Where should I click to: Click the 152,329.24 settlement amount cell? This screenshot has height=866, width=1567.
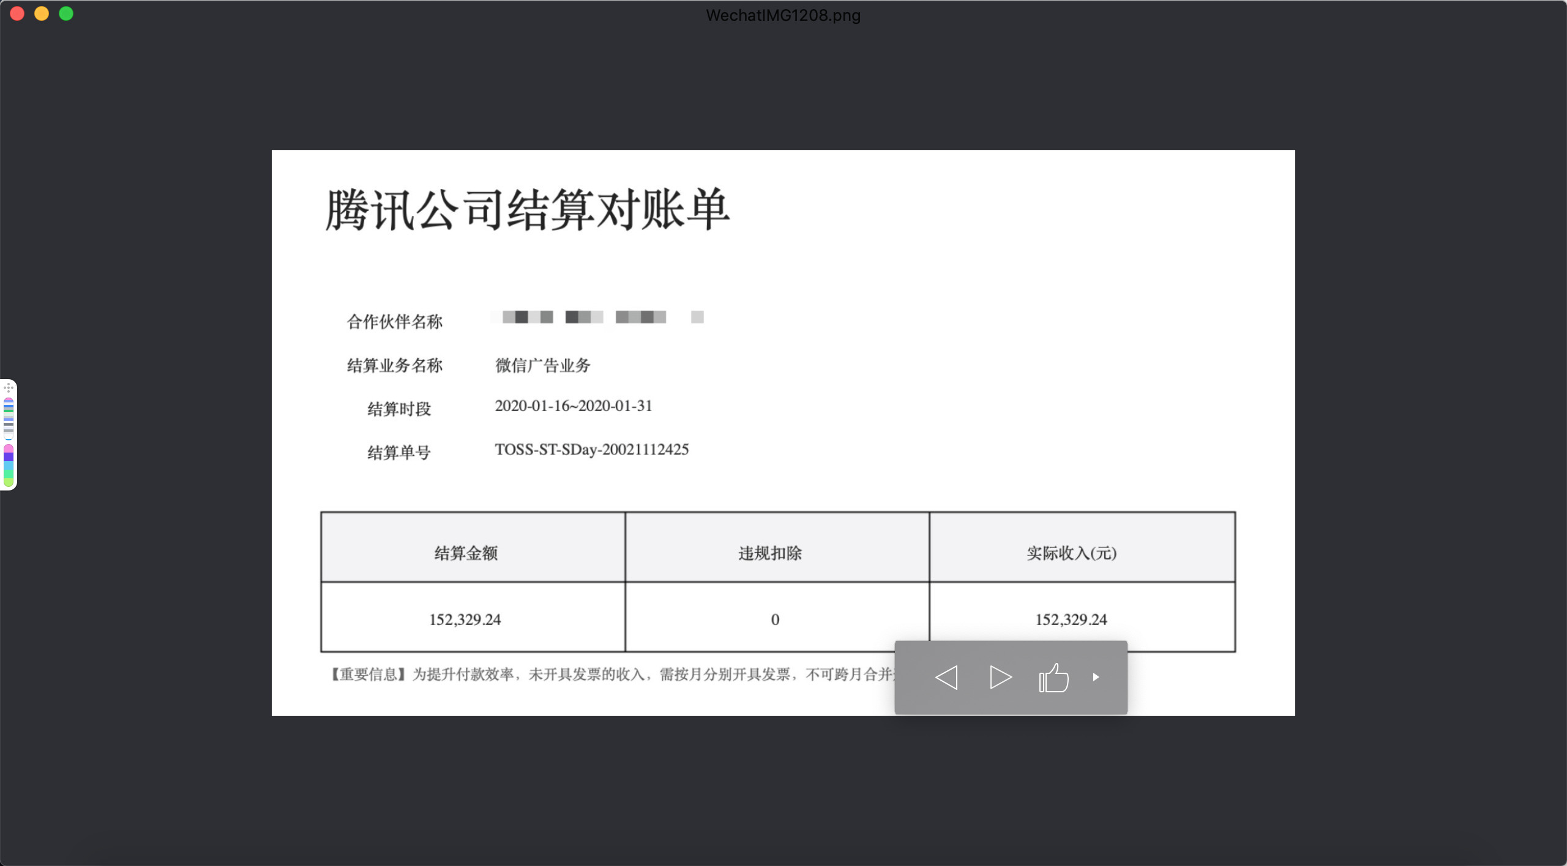tap(466, 618)
